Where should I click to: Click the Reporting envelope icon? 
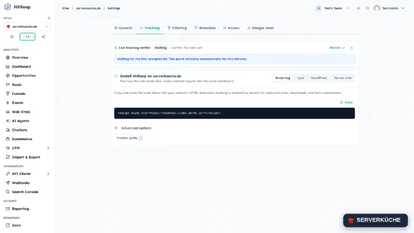[x=8, y=209]
